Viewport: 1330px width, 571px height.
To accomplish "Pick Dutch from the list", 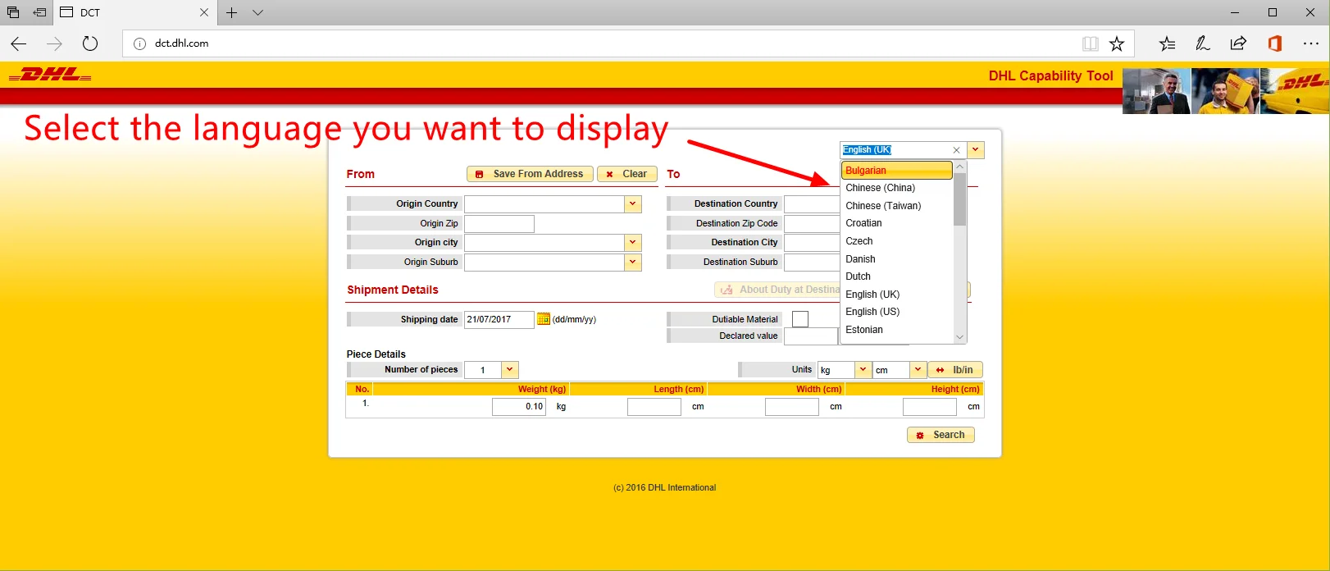I will click(897, 276).
